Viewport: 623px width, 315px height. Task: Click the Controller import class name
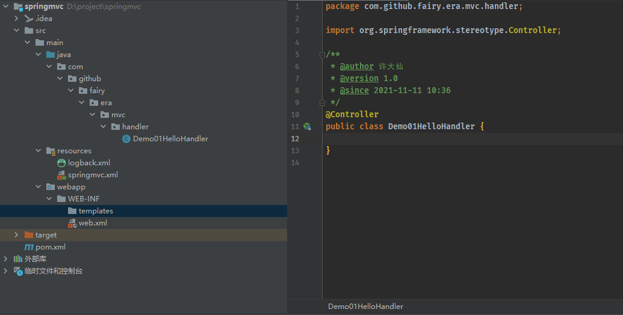tap(533, 30)
